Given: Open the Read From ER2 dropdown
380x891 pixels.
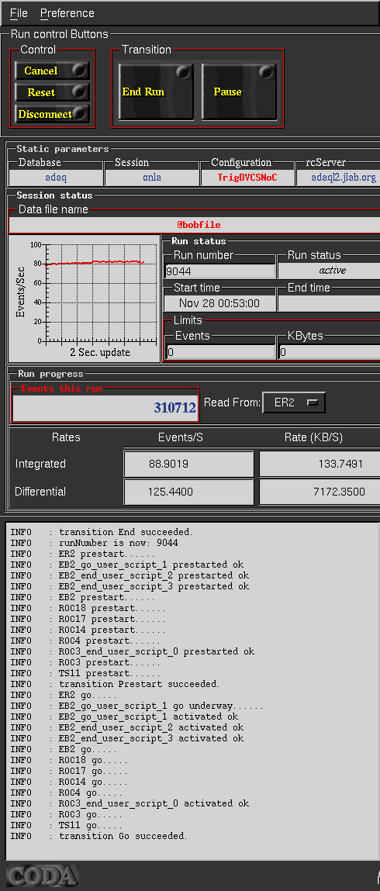Looking at the screenshot, I should pyautogui.click(x=294, y=403).
